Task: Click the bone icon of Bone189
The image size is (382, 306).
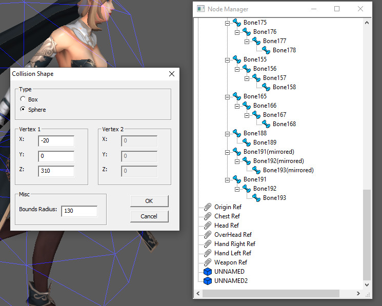Action: click(247, 142)
